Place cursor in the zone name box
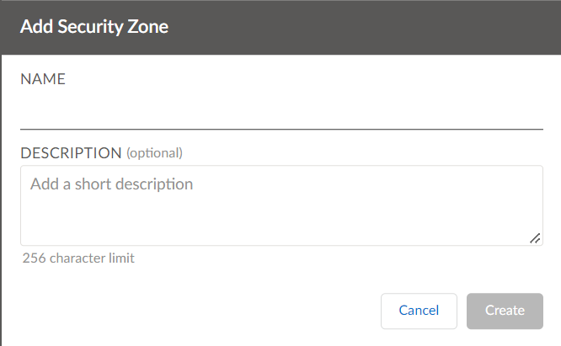Image resolution: width=561 pixels, height=346 pixels. (281, 113)
